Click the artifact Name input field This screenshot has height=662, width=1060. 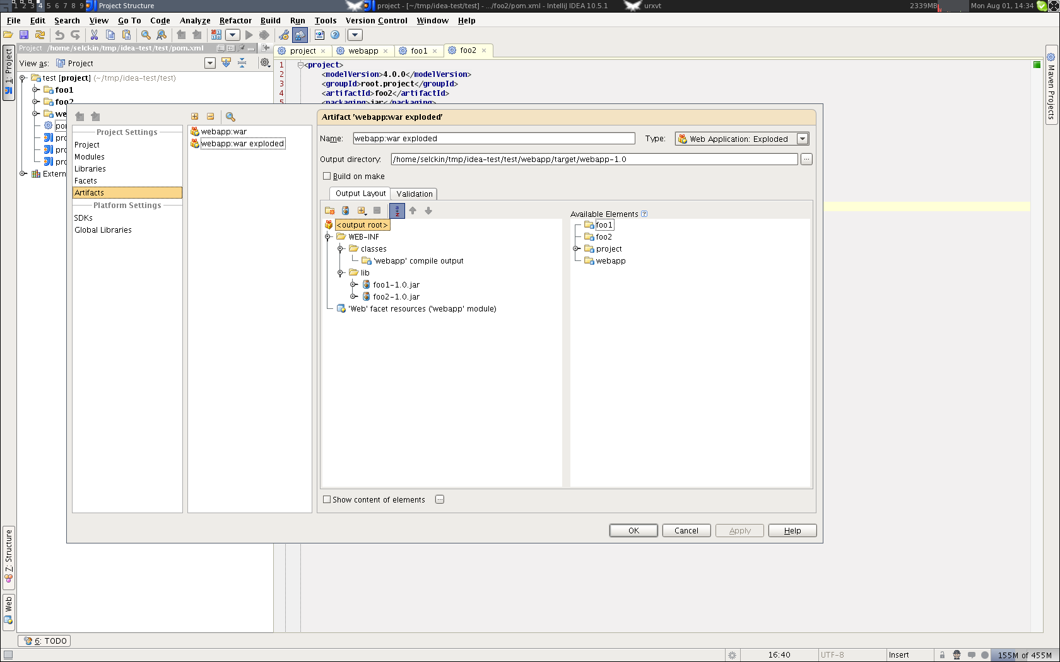[x=493, y=139]
